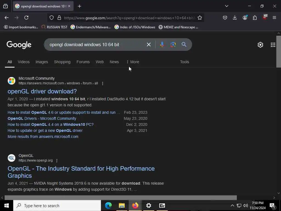
Task: Go back to the previous page
Action: tap(7, 18)
